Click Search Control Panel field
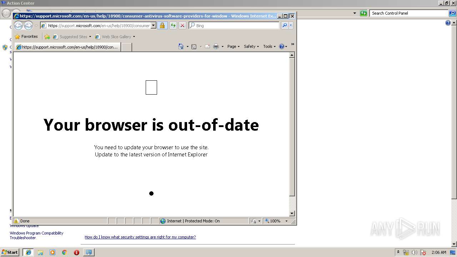Screen dimensions: 457x257 click(409, 13)
